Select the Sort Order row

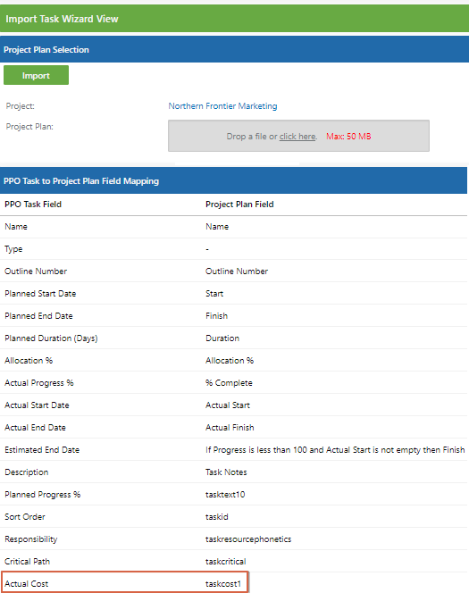point(234,516)
